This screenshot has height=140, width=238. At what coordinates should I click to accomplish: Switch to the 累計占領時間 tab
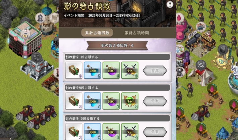point(137,33)
